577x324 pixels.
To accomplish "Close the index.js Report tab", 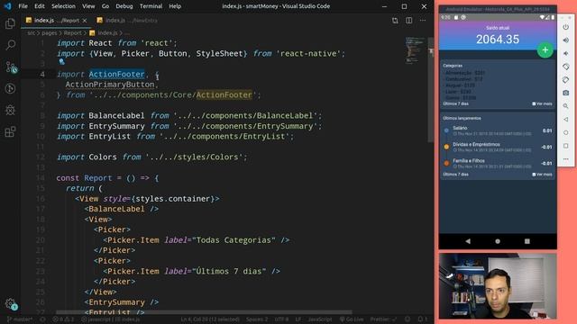I will (x=85, y=21).
